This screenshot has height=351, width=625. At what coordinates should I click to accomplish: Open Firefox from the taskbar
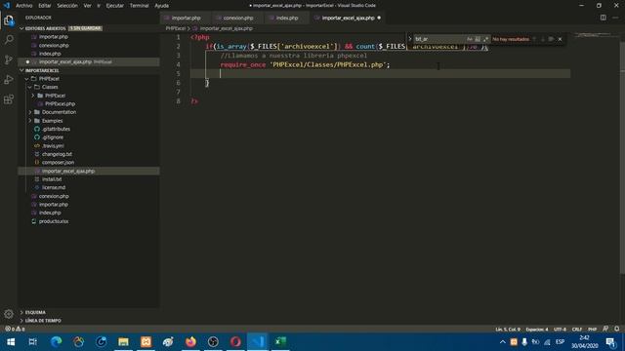190,342
